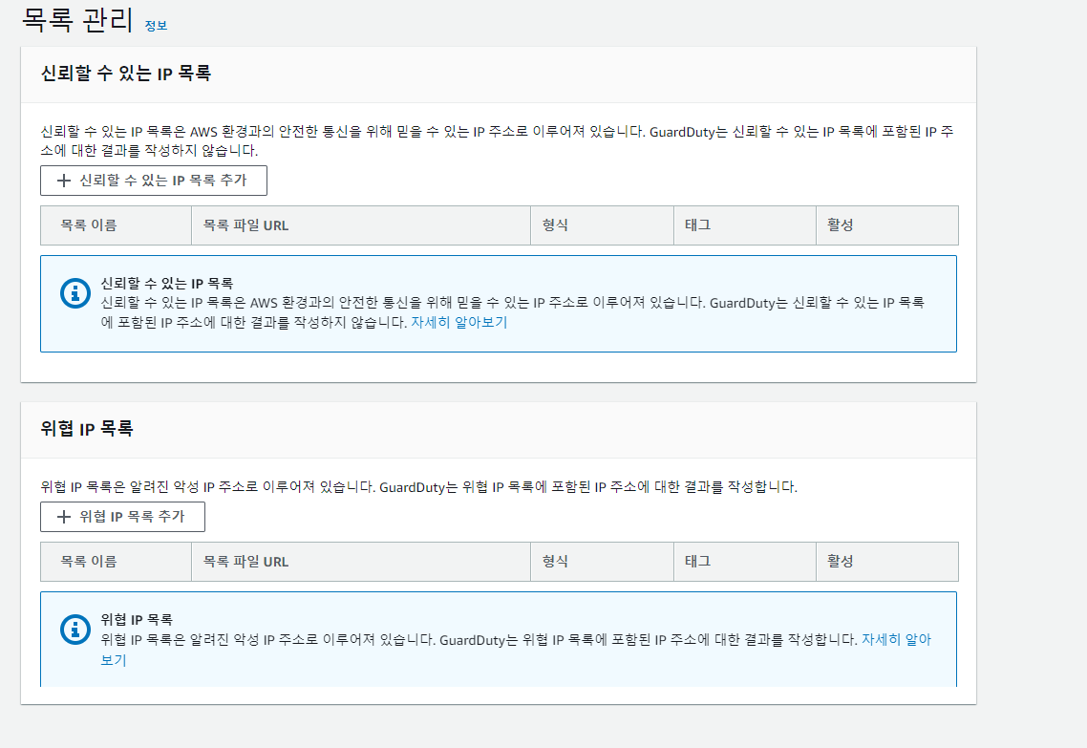Open 자세히 알아보기 link in threat IP info box
This screenshot has height=748, width=1087.
click(x=896, y=640)
